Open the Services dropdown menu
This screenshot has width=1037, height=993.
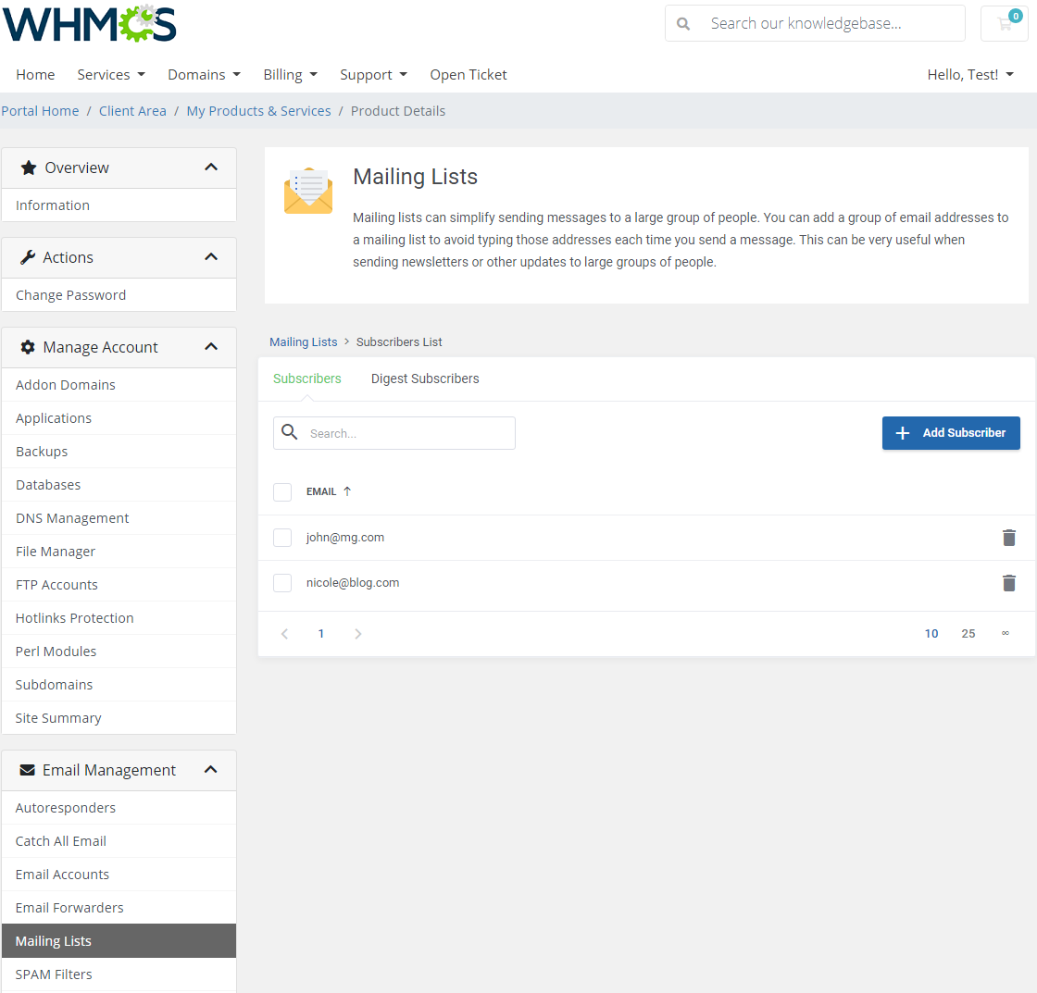point(111,75)
